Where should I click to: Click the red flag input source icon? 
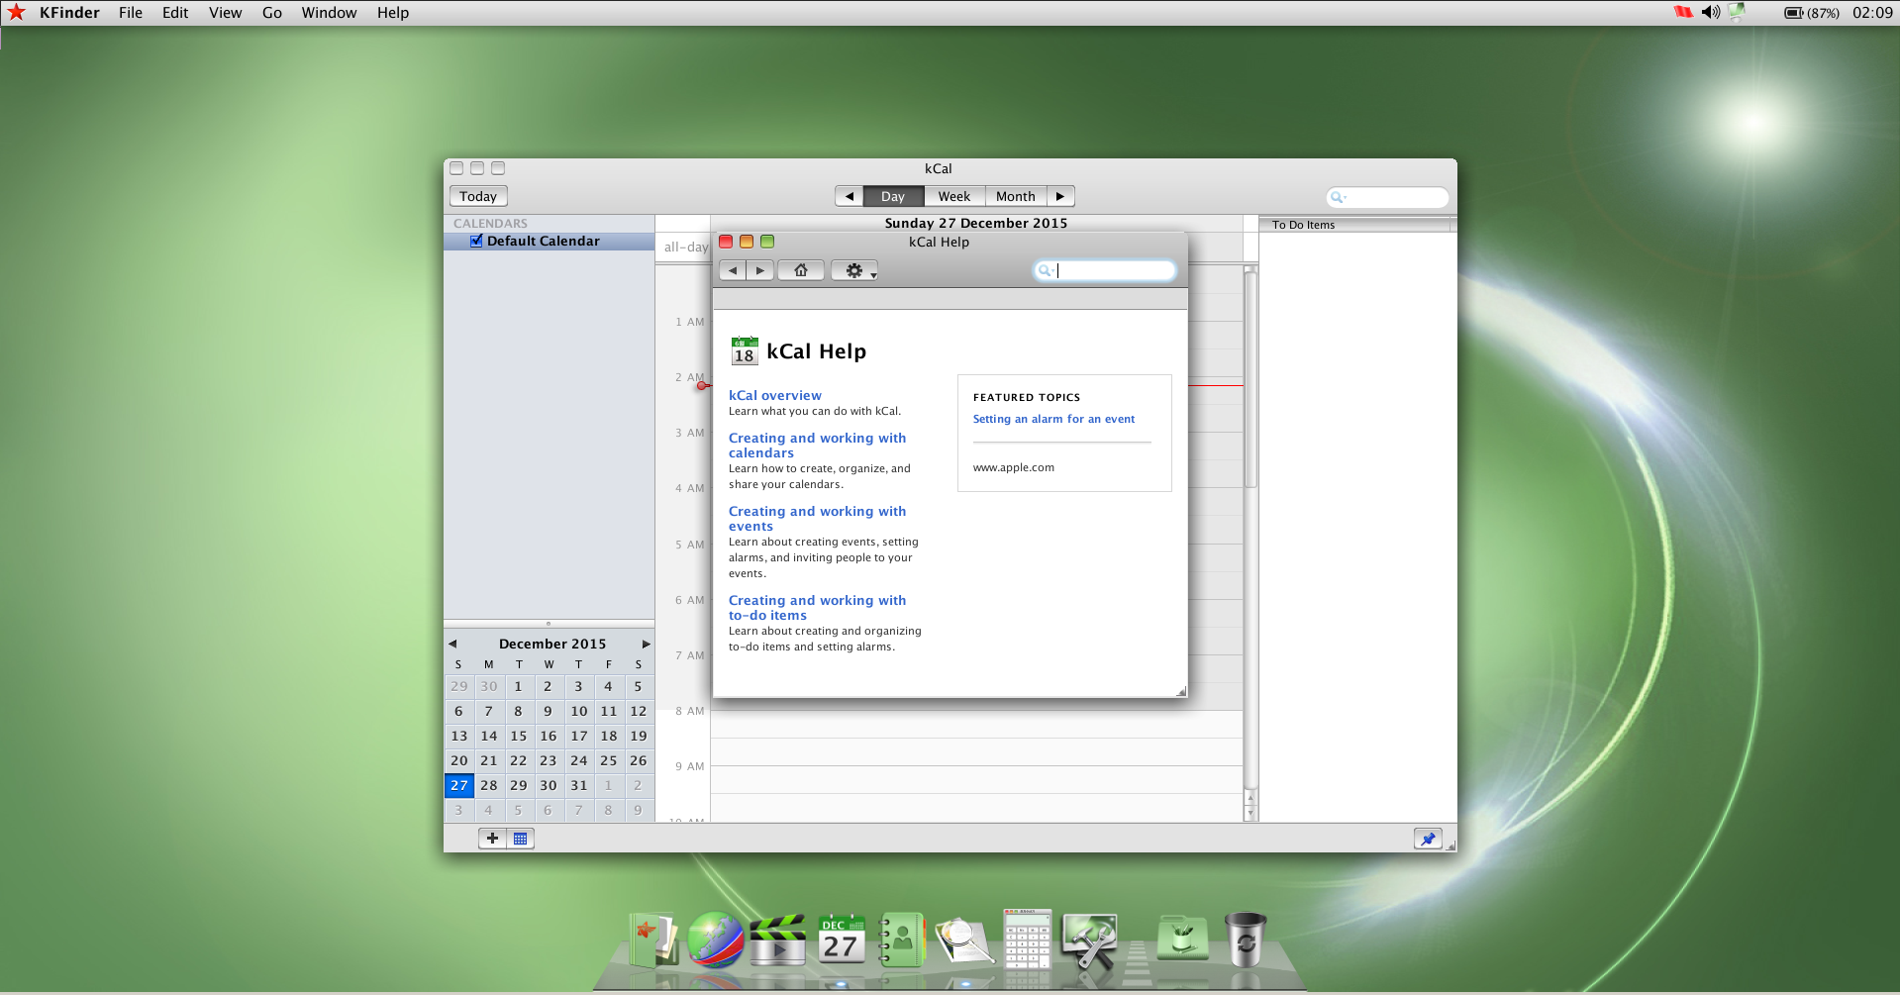pyautogui.click(x=1683, y=12)
